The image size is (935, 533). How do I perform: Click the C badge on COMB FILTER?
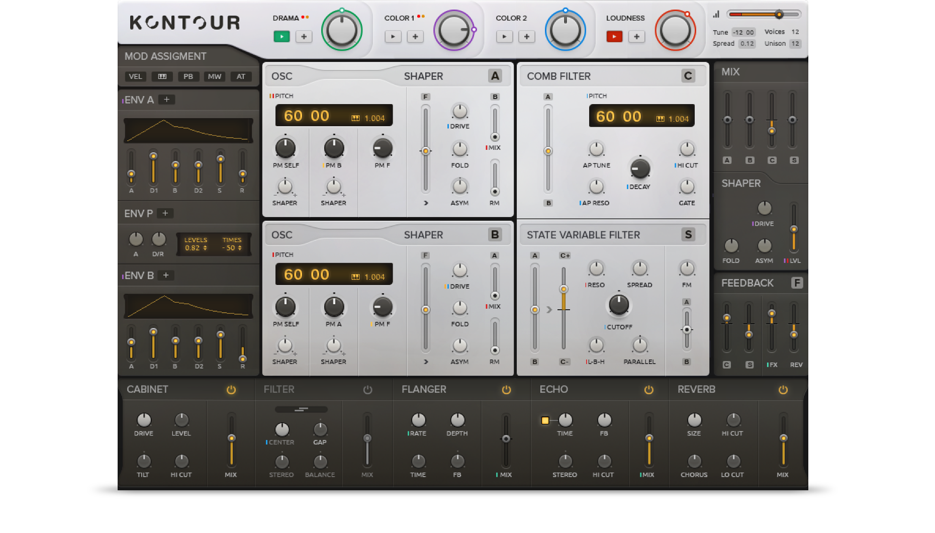(688, 76)
